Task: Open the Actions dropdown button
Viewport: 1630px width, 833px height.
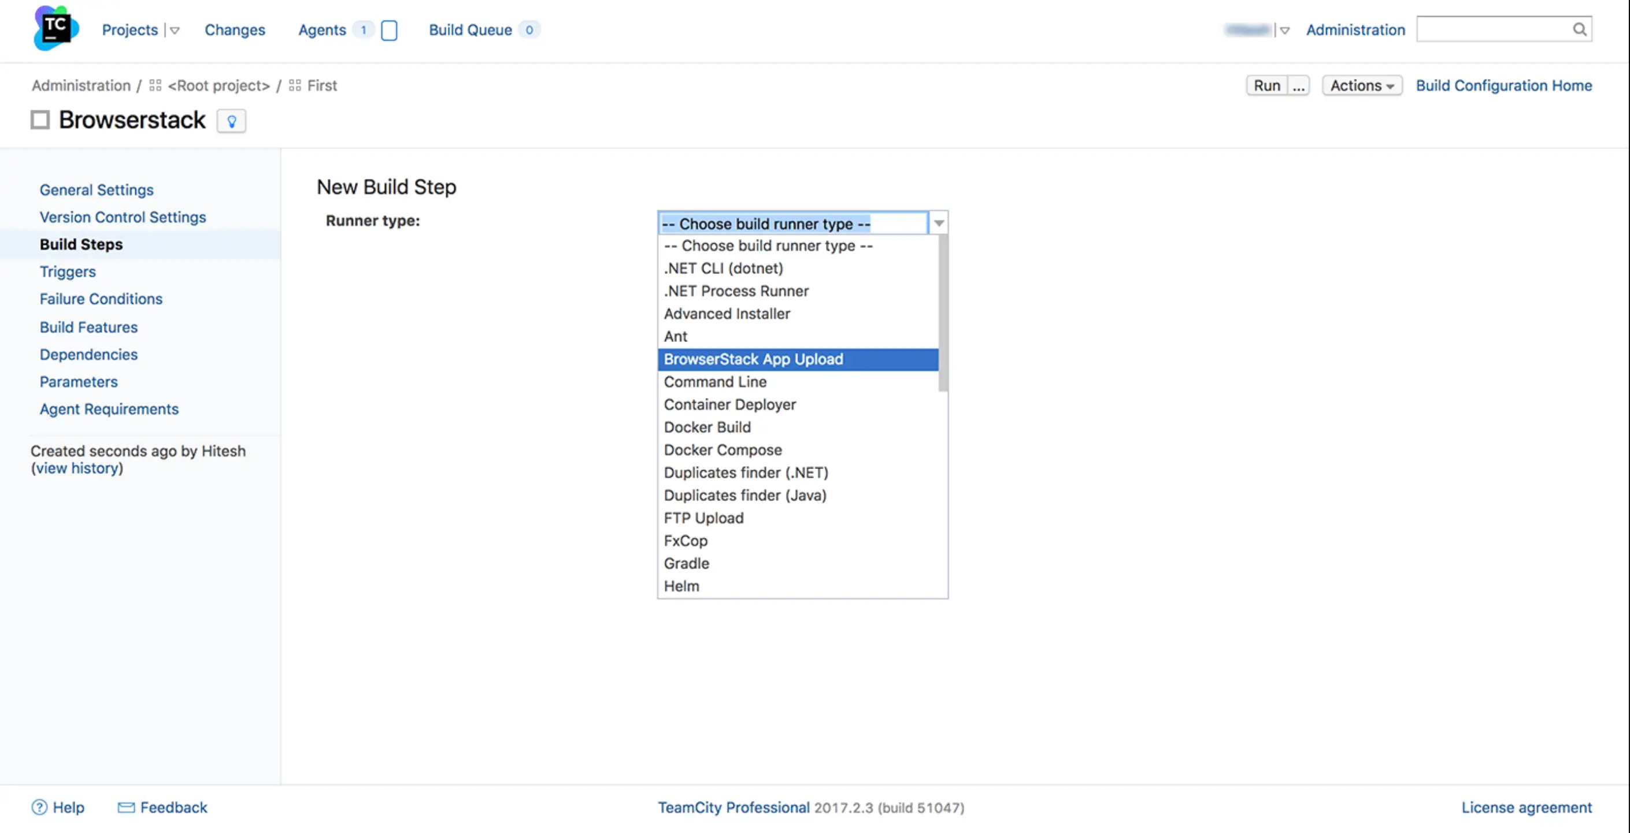Action: 1362,85
